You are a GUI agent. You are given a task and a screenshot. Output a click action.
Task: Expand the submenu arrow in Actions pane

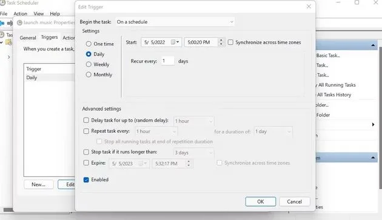click(373, 124)
